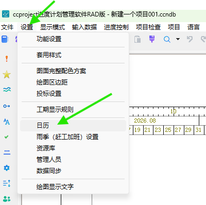This screenshot has width=206, height=205.
Task: Click the 2026.08 month label
Action: (x=145, y=121)
